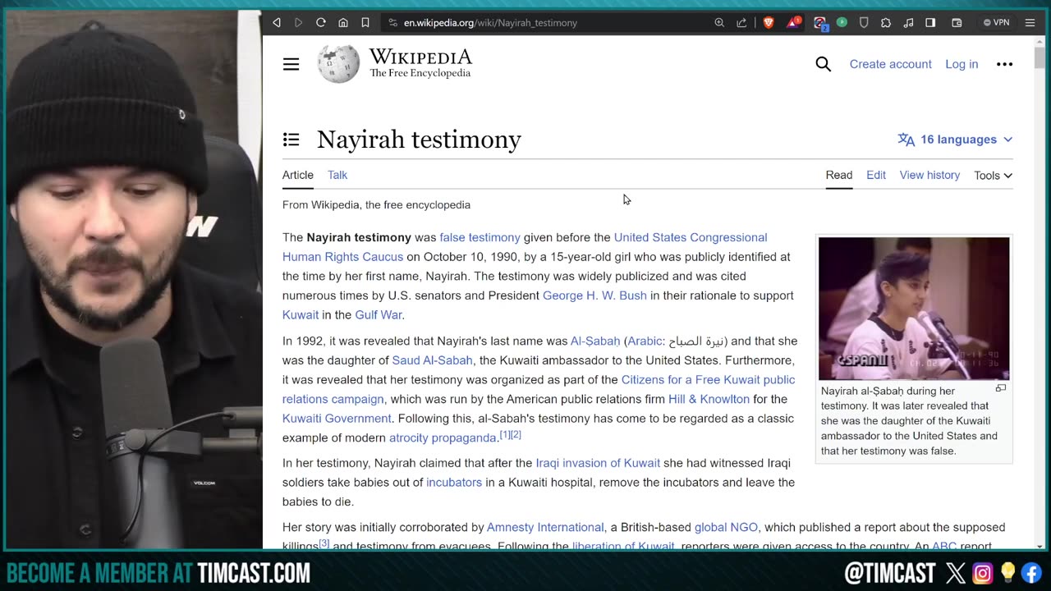Open the zoom magnifier icon in address bar
This screenshot has height=591, width=1051.
(x=719, y=23)
